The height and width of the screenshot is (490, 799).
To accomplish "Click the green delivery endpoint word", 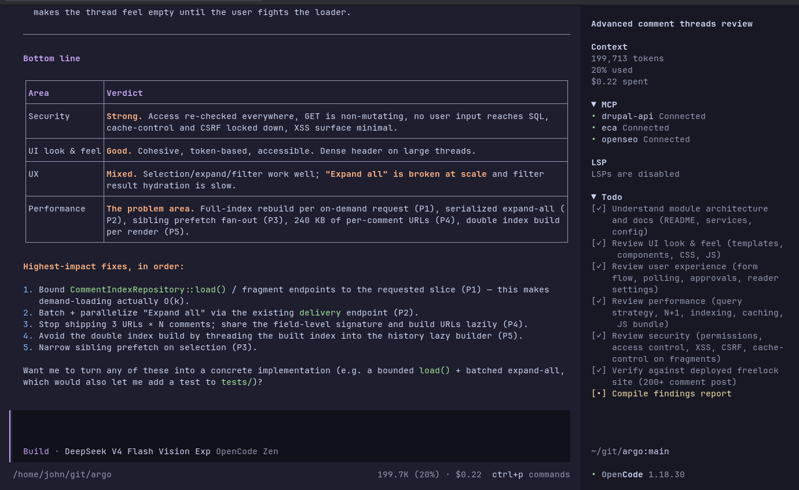I will point(320,313).
